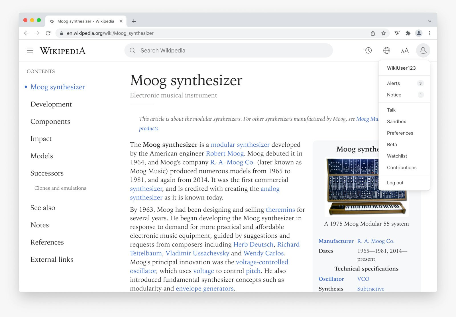
Task: Open appearance settings via the AA icon
Action: pyautogui.click(x=404, y=51)
